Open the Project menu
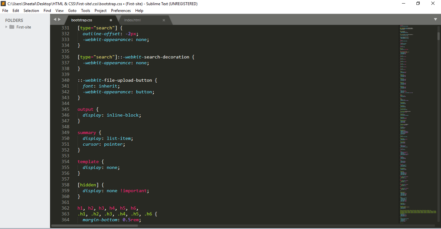This screenshot has height=229, width=441. [100, 11]
